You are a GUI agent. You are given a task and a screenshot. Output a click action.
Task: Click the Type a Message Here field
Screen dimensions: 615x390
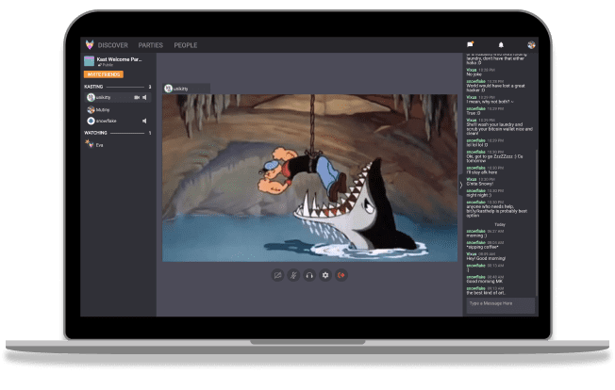[501, 305]
